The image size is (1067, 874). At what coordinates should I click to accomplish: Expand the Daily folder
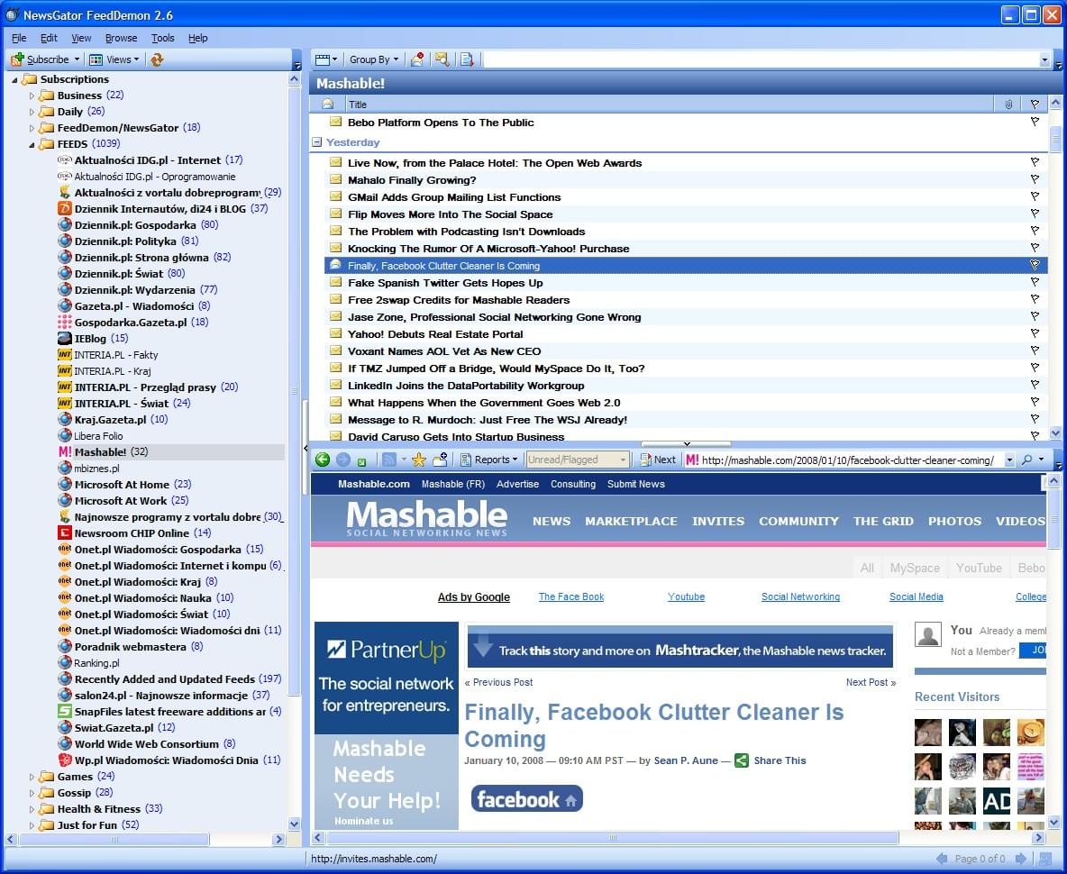click(32, 112)
